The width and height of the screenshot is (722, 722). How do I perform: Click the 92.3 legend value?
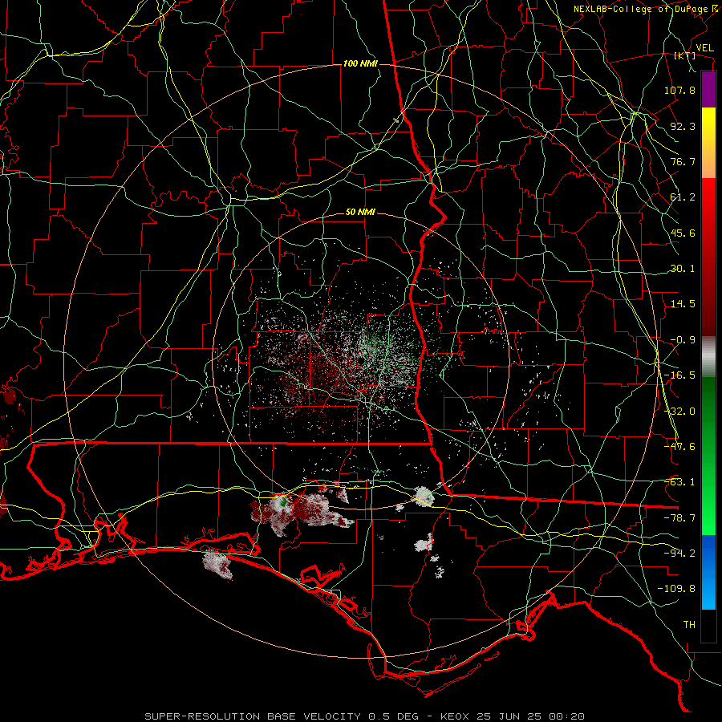pos(683,126)
